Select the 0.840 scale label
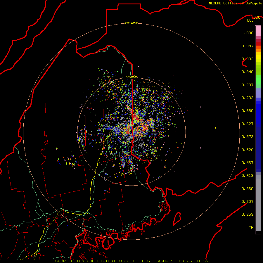This screenshot has height=263, width=263. 248,72
